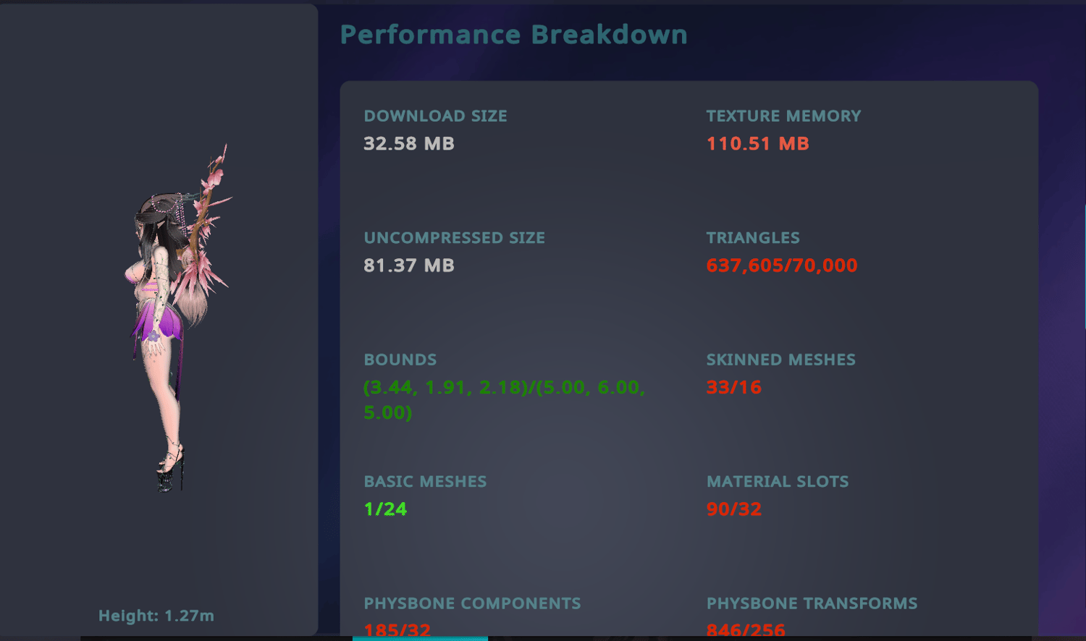Select the Download Size label
This screenshot has height=641, width=1086.
(436, 116)
